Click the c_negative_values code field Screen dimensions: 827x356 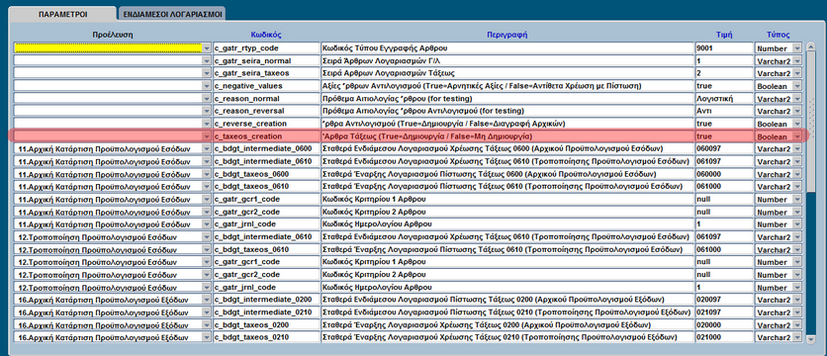pos(266,85)
